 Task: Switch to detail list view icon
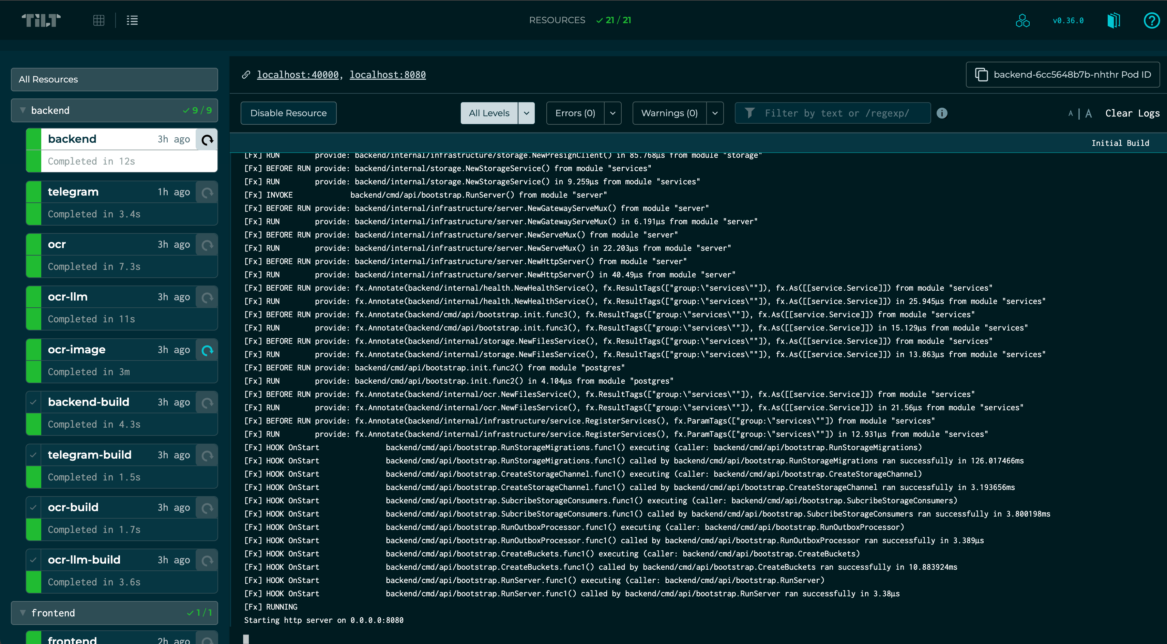[132, 20]
